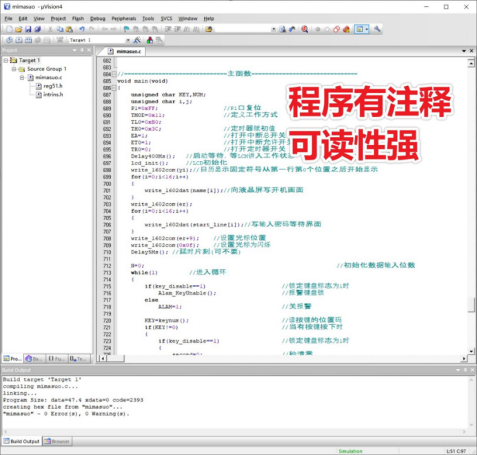Image resolution: width=477 pixels, height=455 pixels.
Task: Open the Flash menu
Action: click(78, 19)
